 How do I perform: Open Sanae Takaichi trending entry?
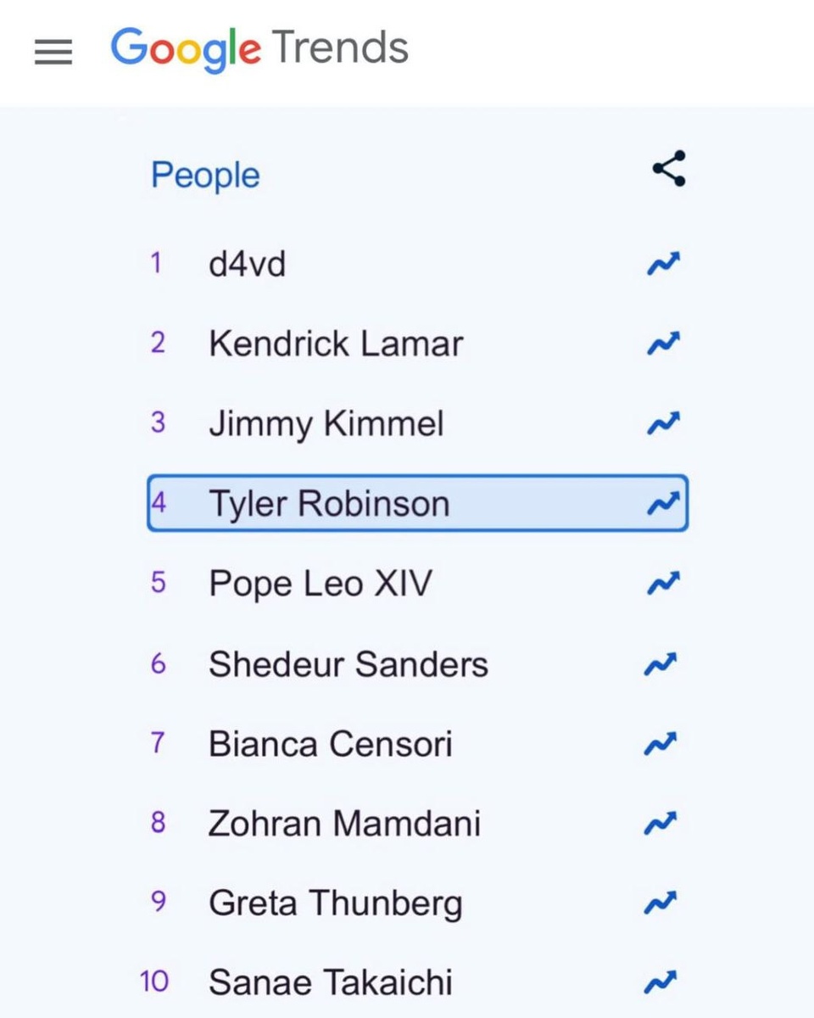tap(331, 982)
